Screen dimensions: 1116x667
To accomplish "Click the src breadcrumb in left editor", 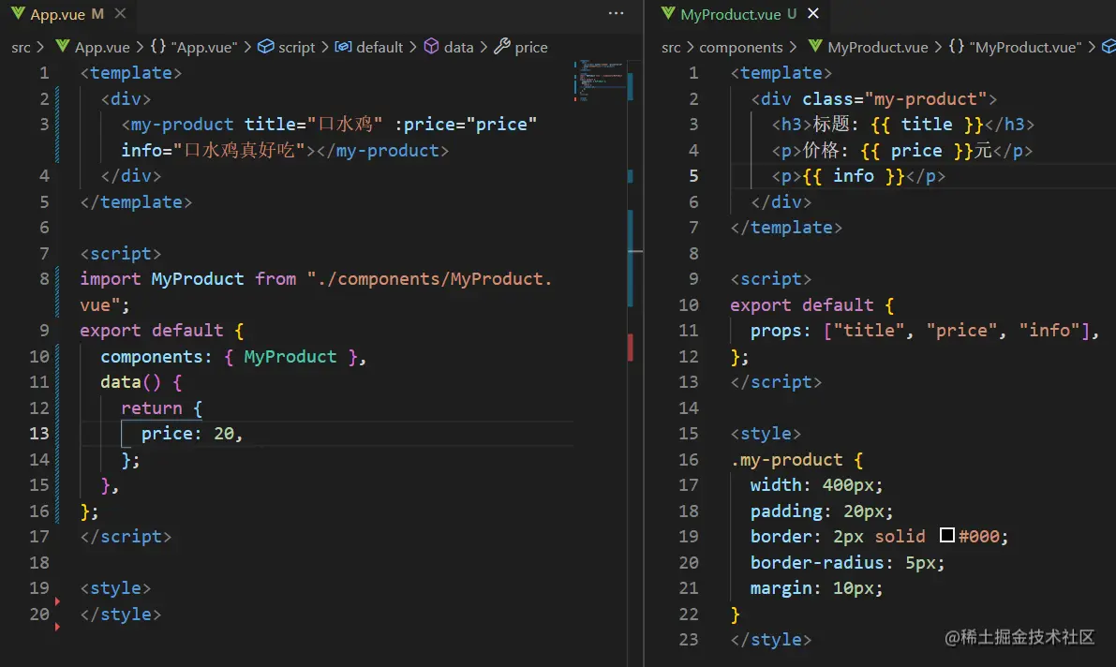I will [21, 47].
